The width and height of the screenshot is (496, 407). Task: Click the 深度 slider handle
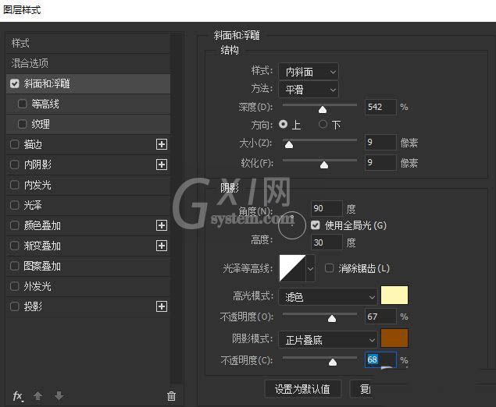point(323,109)
